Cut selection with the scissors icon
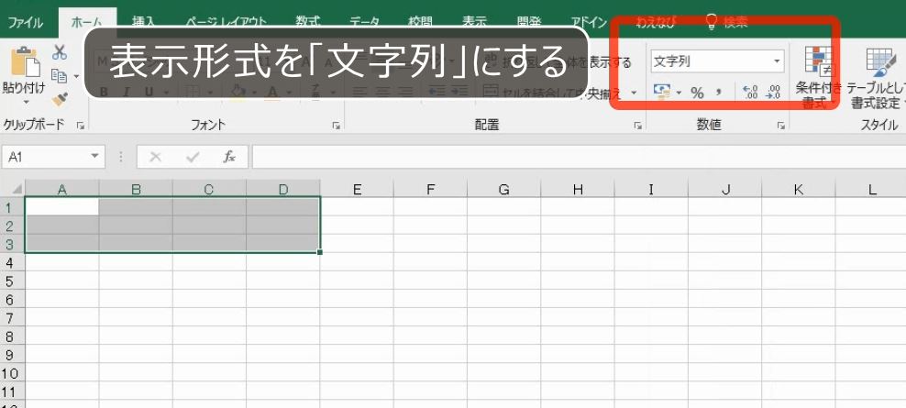906x408 pixels. 60,52
